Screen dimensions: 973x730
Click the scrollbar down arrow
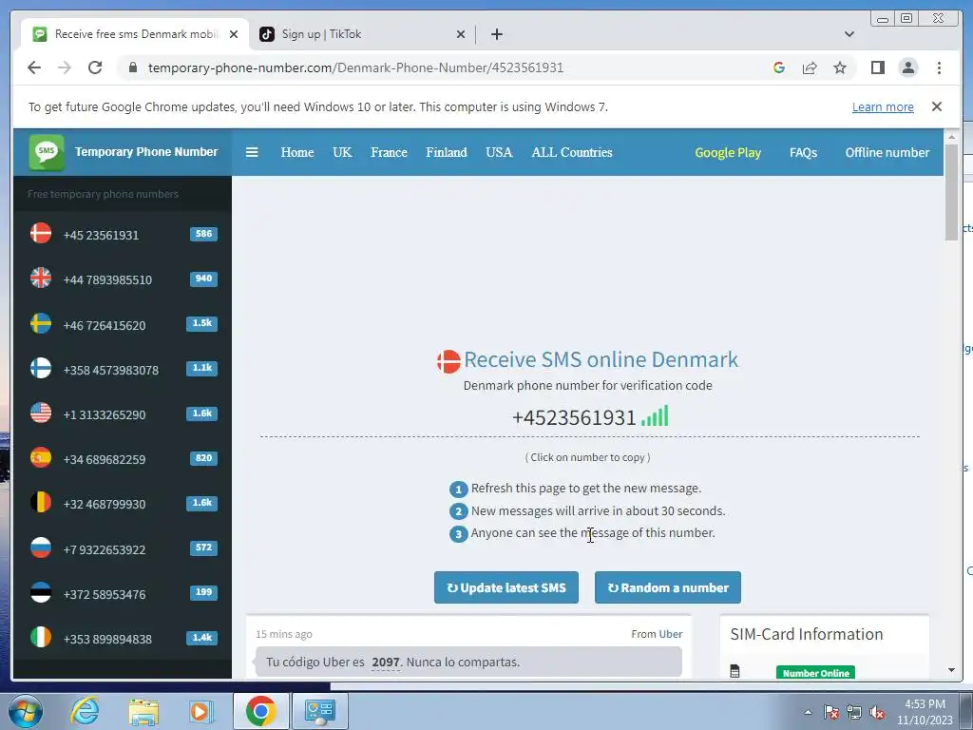tap(950, 670)
